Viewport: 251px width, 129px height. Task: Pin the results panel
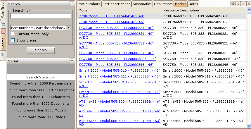pos(233,4)
